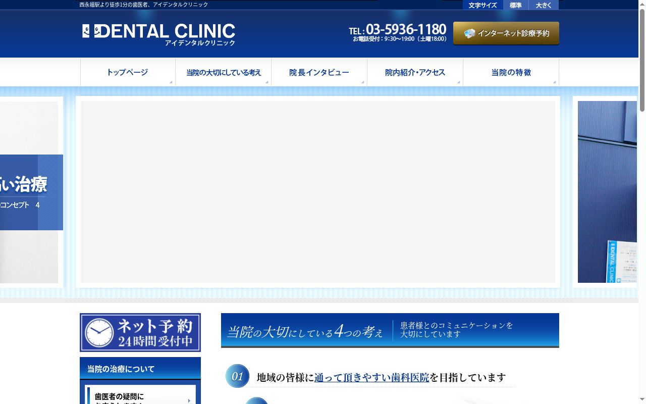This screenshot has width=646, height=404.
Task: Set font size to 大きく
Action: (544, 5)
